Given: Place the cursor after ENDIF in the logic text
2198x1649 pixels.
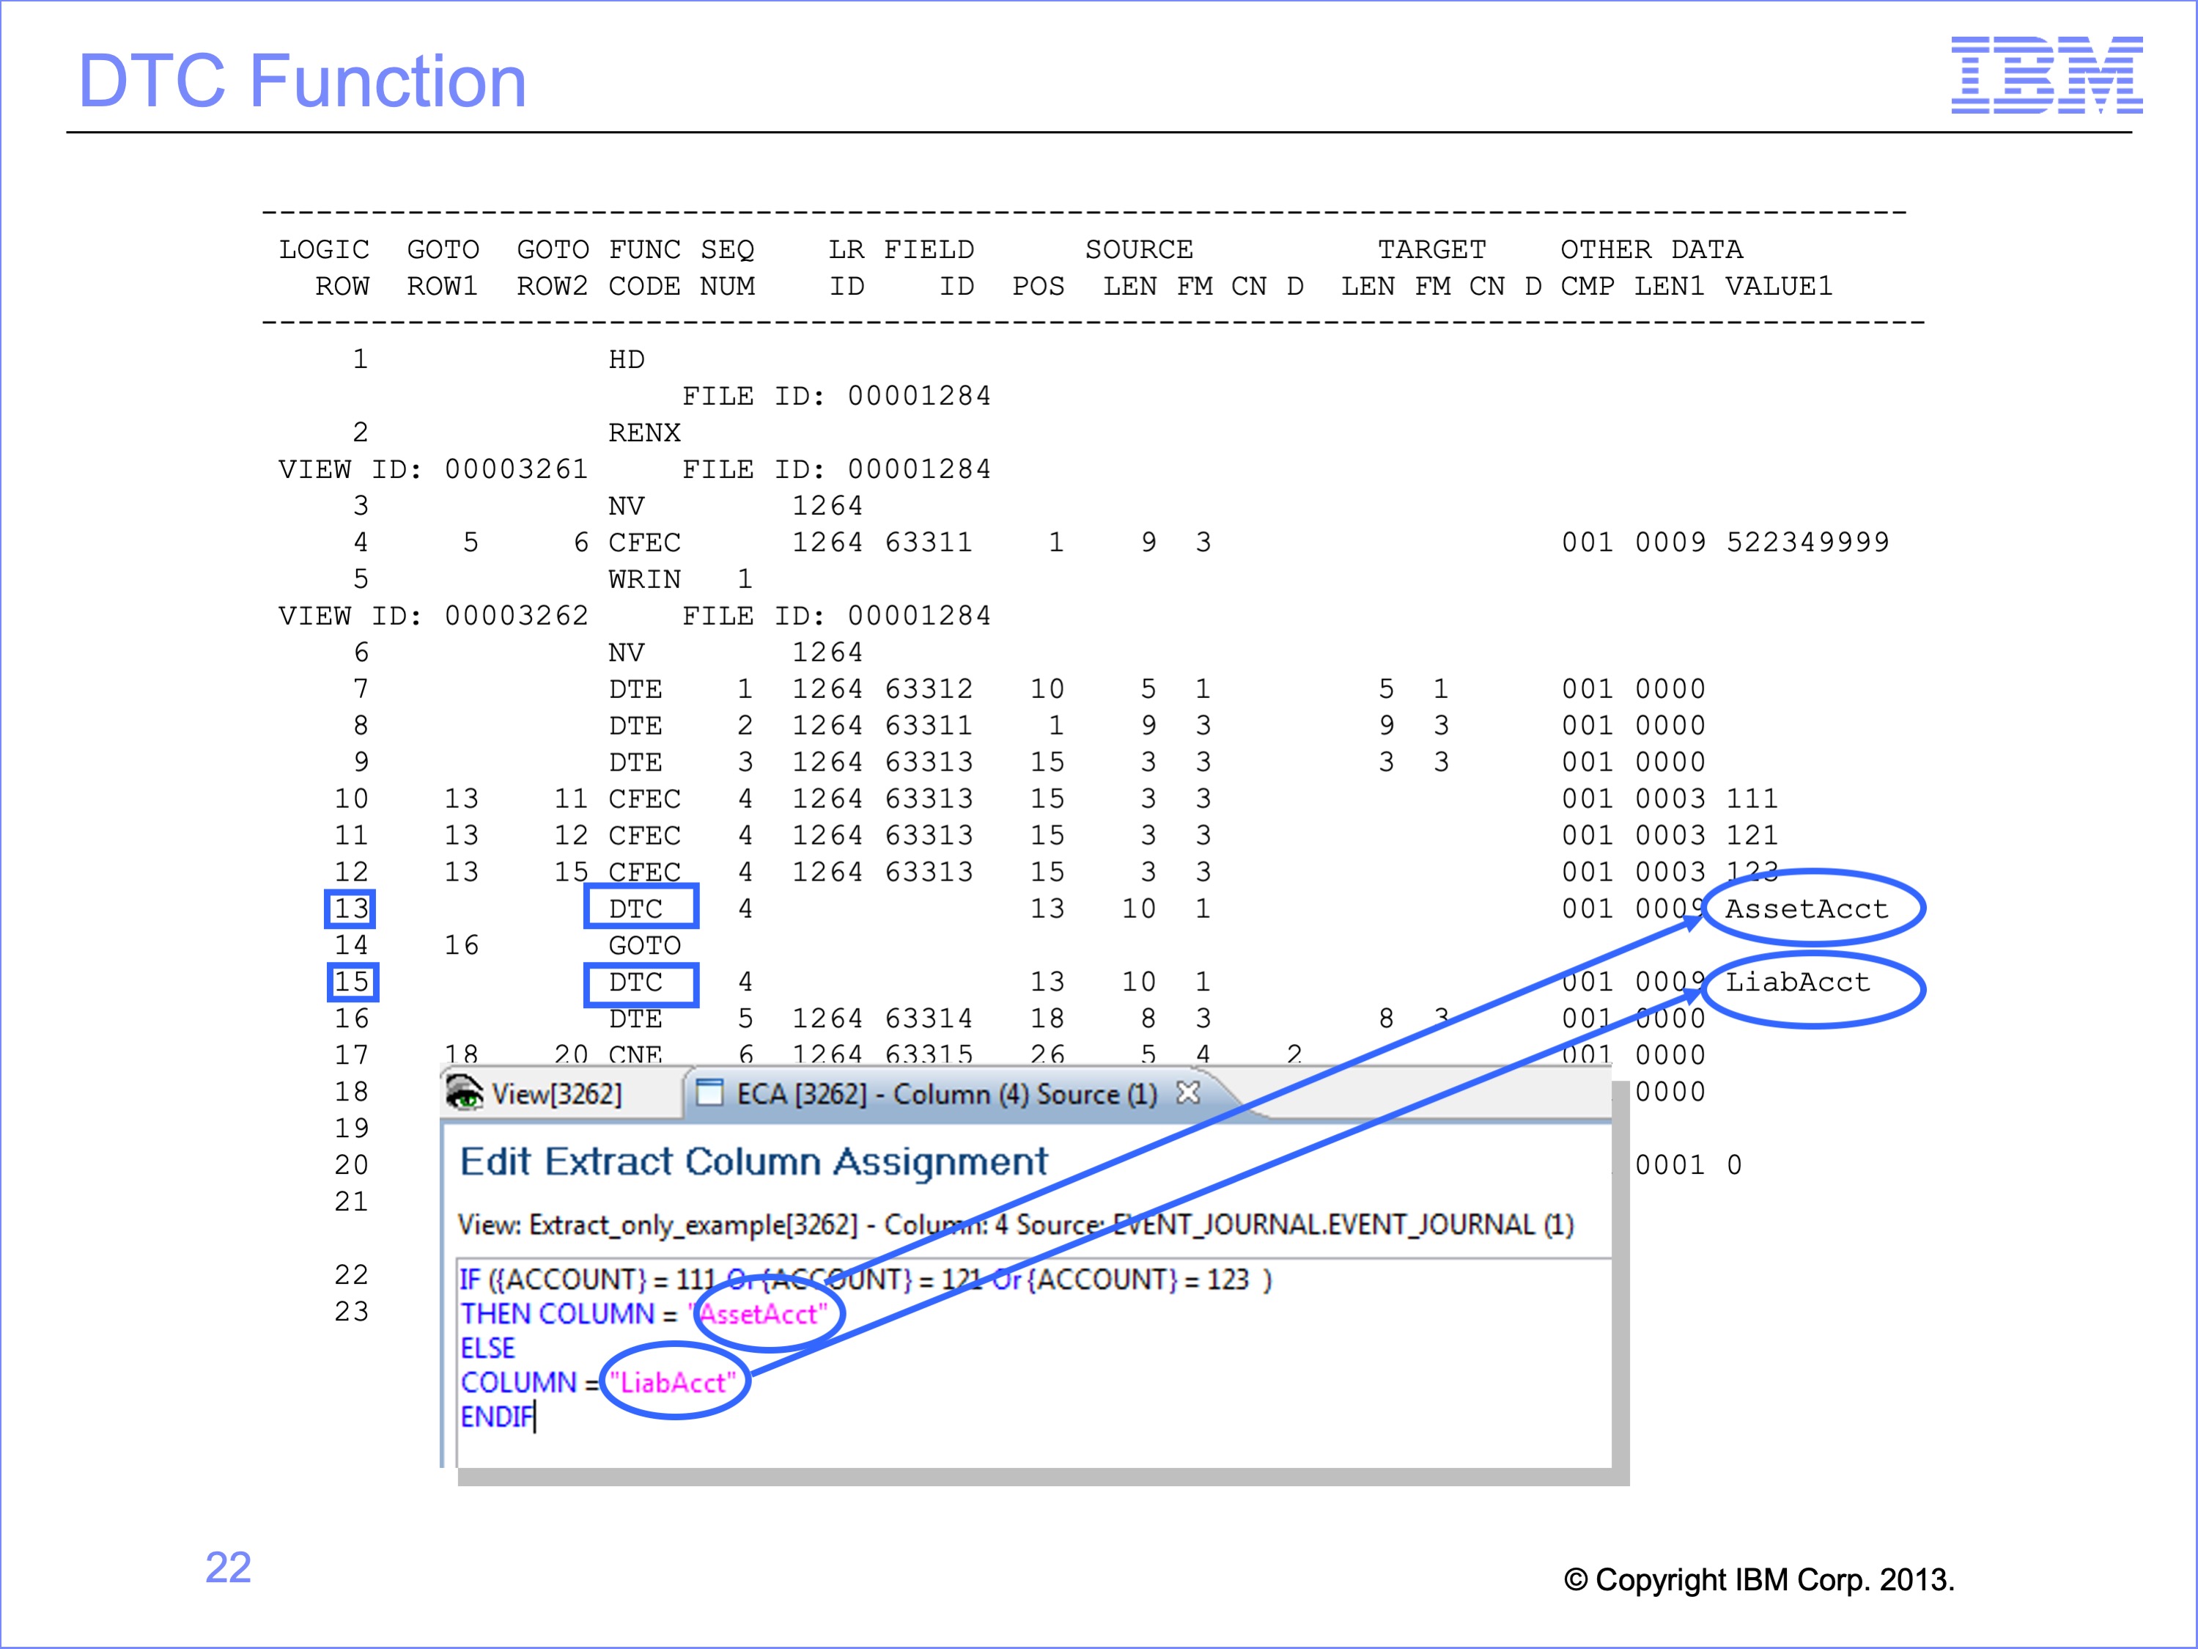Looking at the screenshot, I should click(534, 1417).
